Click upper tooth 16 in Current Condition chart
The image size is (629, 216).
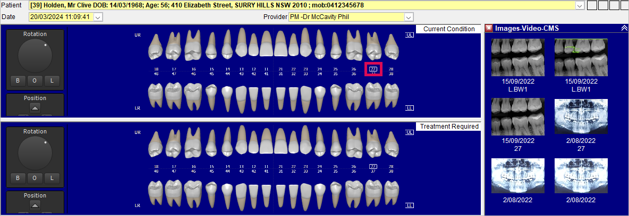click(193, 45)
